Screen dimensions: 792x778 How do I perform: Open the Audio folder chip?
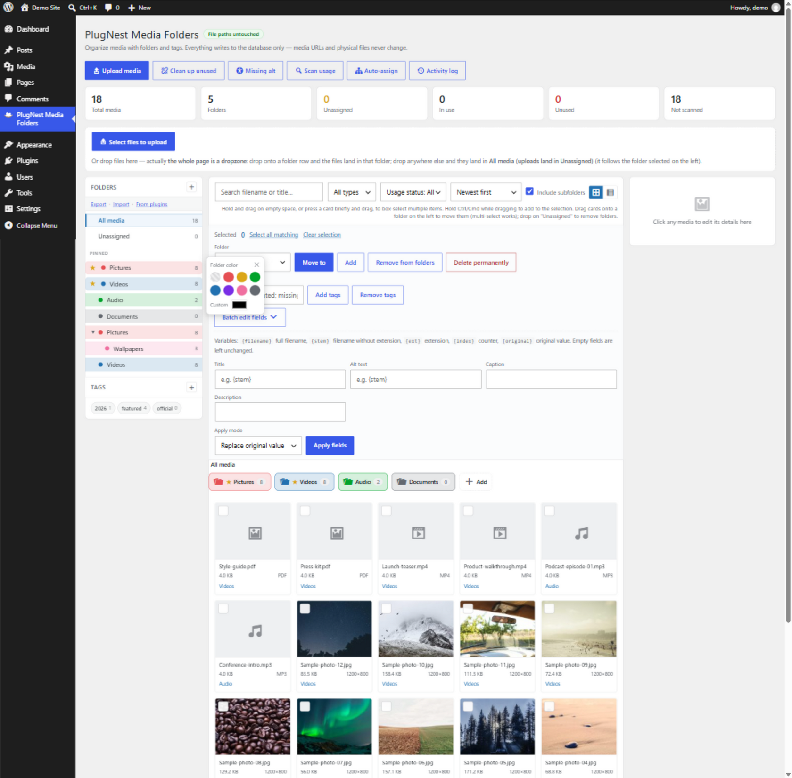click(363, 482)
